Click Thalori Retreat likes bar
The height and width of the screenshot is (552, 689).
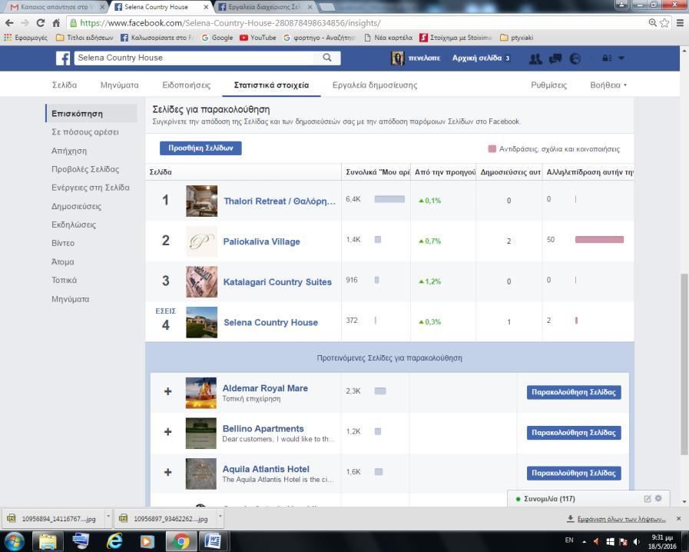tap(389, 199)
